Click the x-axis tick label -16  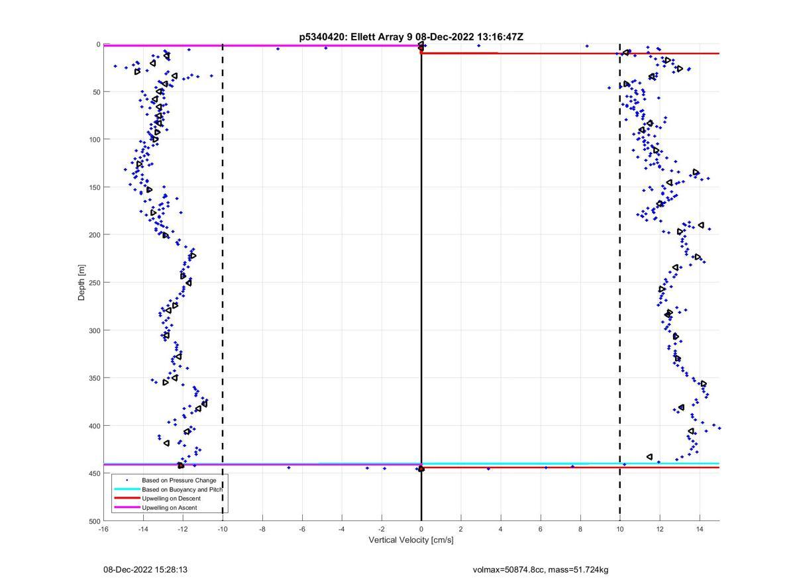click(103, 529)
